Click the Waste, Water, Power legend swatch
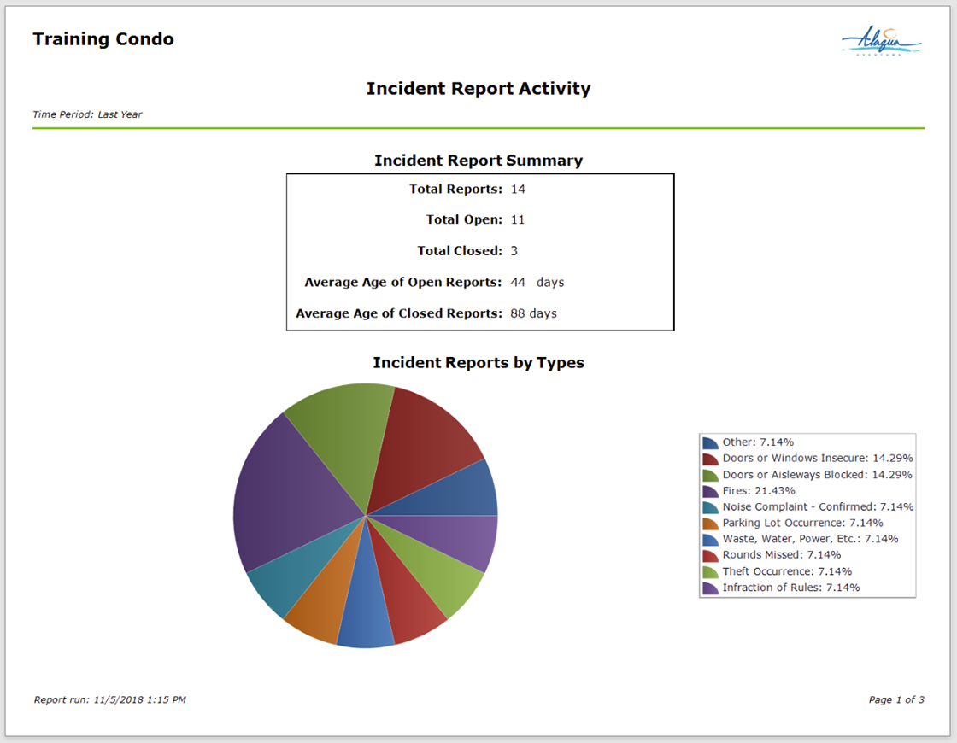 (x=710, y=539)
